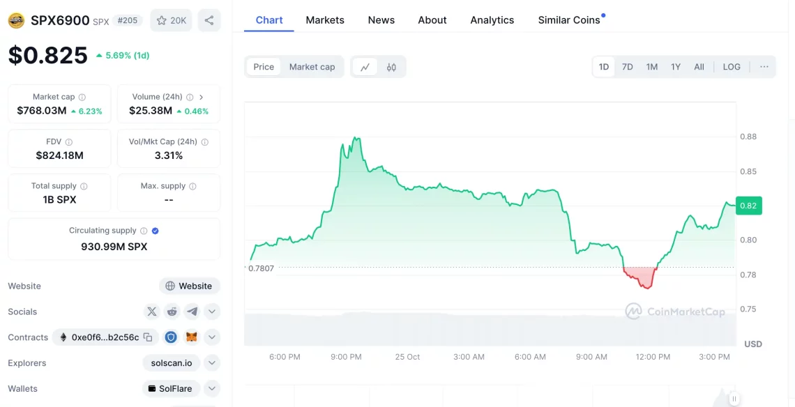Open the Analytics tab
This screenshot has height=407, width=795.
click(x=492, y=20)
